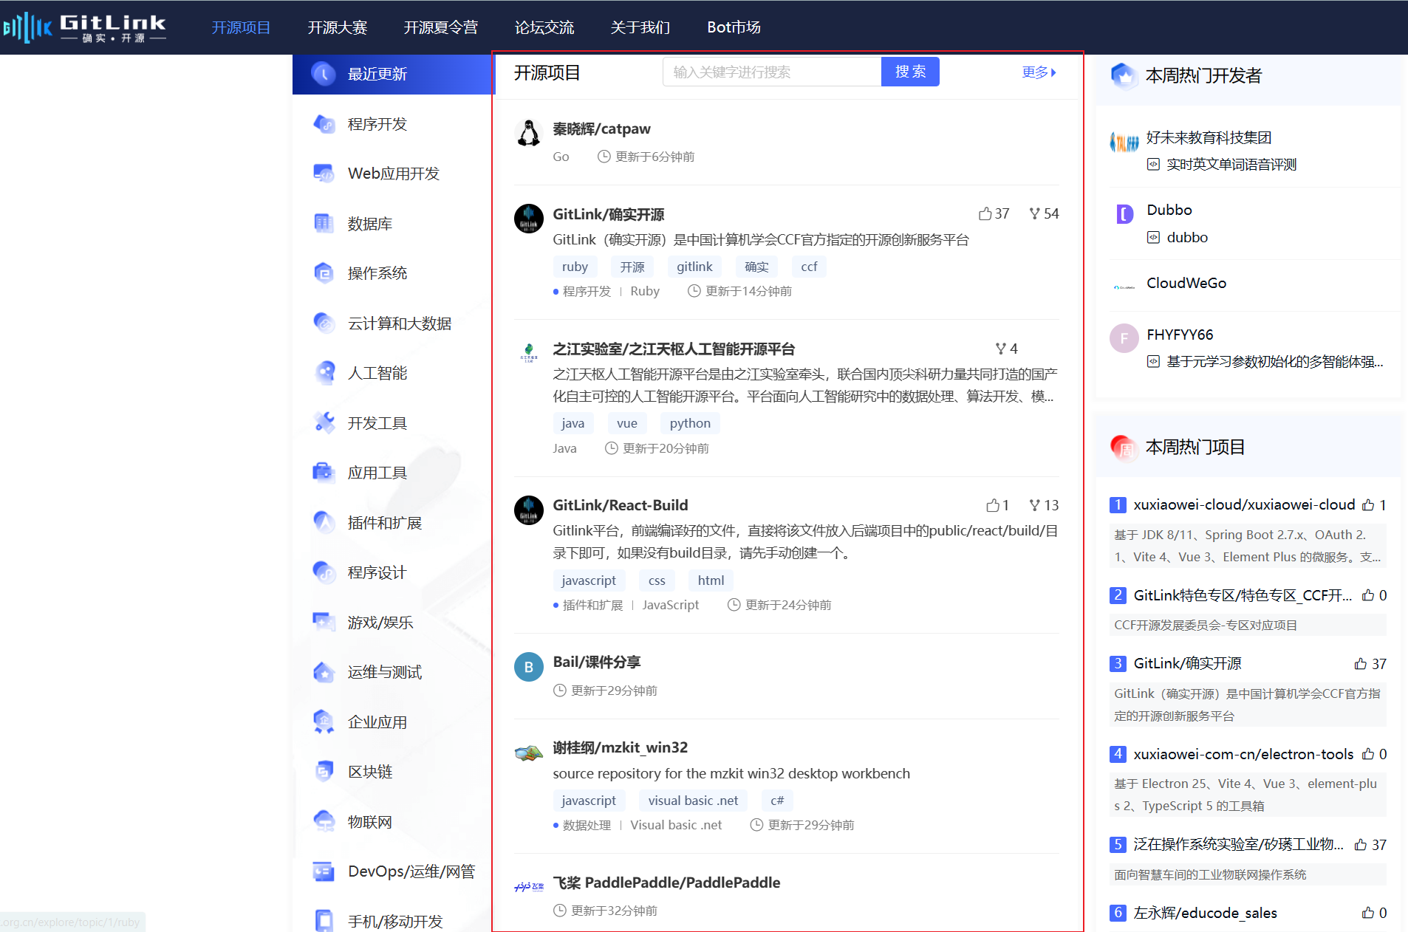Screen dimensions: 1408x932
Task: Click the avatar of GitLink/确实开源 project
Action: pos(528,219)
